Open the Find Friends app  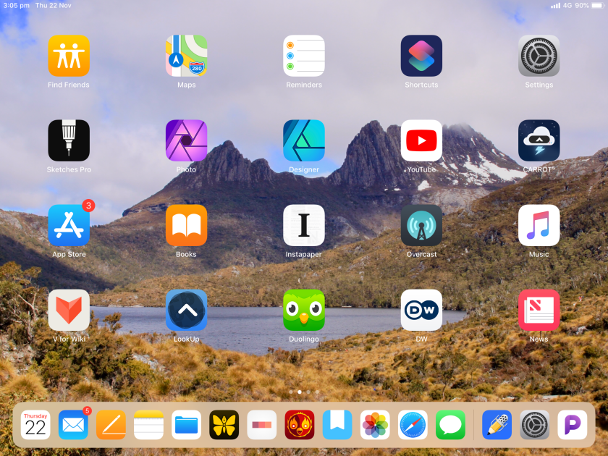69,56
